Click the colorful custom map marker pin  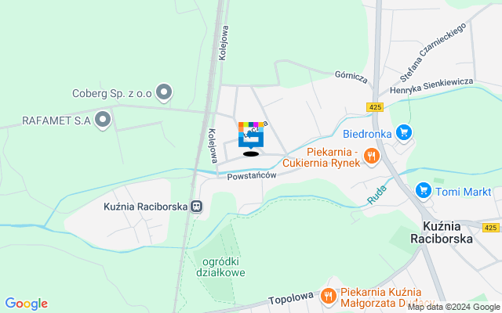[x=251, y=135]
